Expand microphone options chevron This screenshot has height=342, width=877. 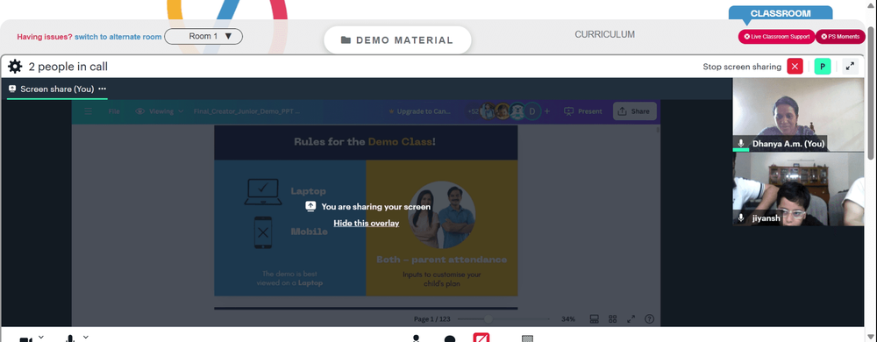pyautogui.click(x=86, y=337)
